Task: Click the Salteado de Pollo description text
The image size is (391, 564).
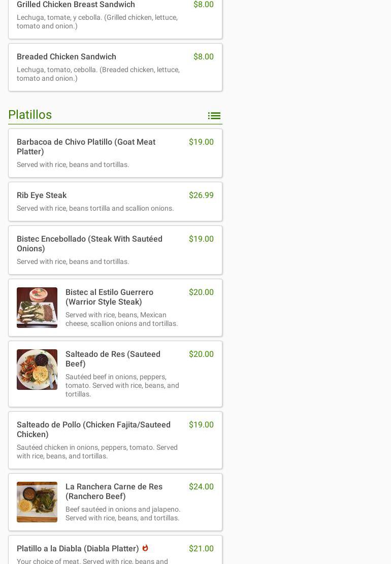Action: pyautogui.click(x=97, y=452)
